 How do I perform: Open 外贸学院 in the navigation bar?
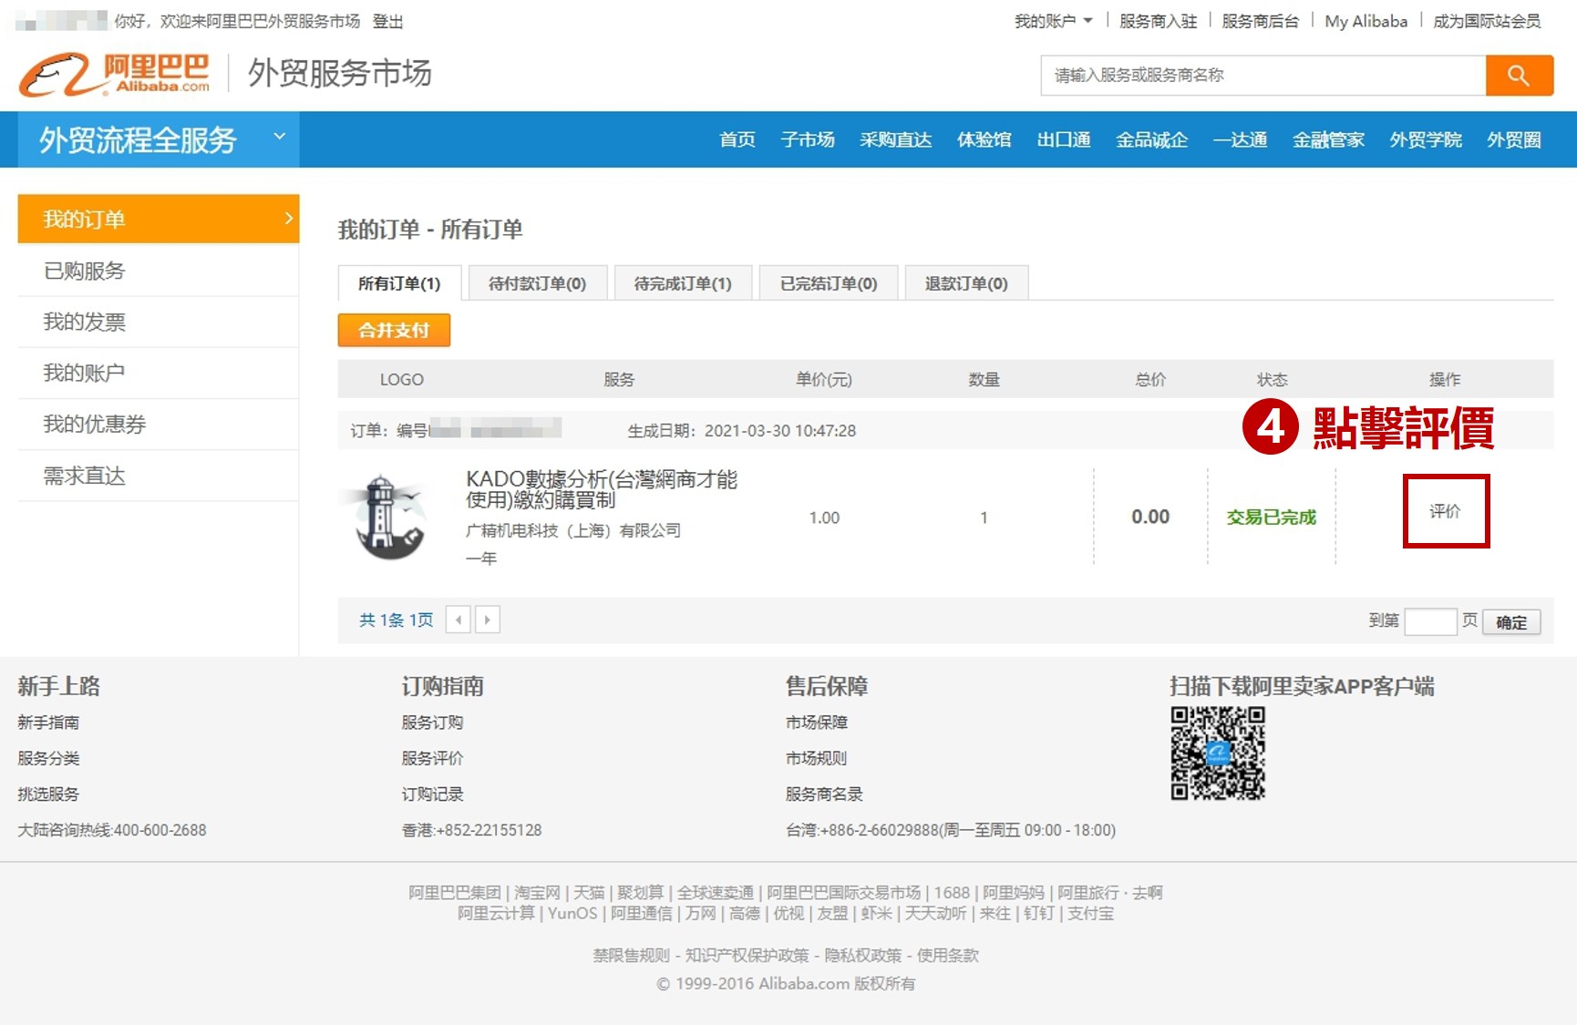pyautogui.click(x=1425, y=139)
